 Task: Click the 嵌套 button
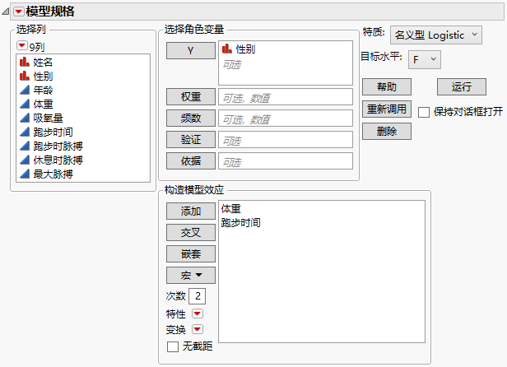(191, 253)
